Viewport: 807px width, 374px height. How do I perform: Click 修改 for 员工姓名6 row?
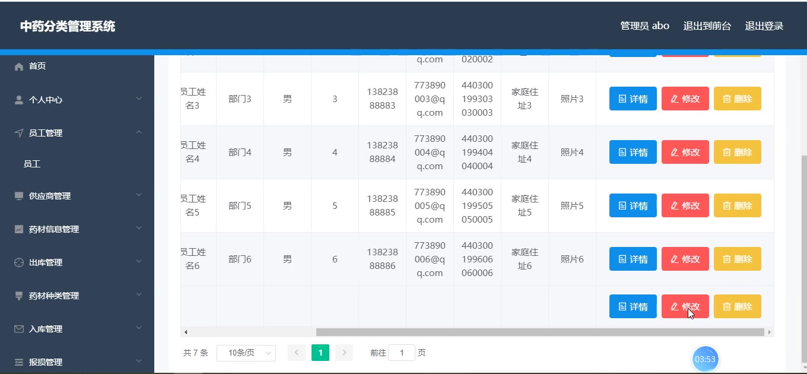tap(685, 259)
